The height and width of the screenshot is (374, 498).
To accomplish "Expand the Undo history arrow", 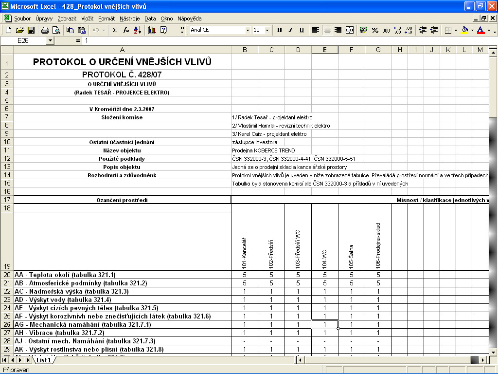I will pyautogui.click(x=104, y=30).
